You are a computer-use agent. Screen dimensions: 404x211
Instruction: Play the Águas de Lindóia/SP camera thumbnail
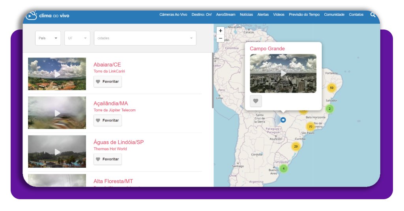click(57, 152)
